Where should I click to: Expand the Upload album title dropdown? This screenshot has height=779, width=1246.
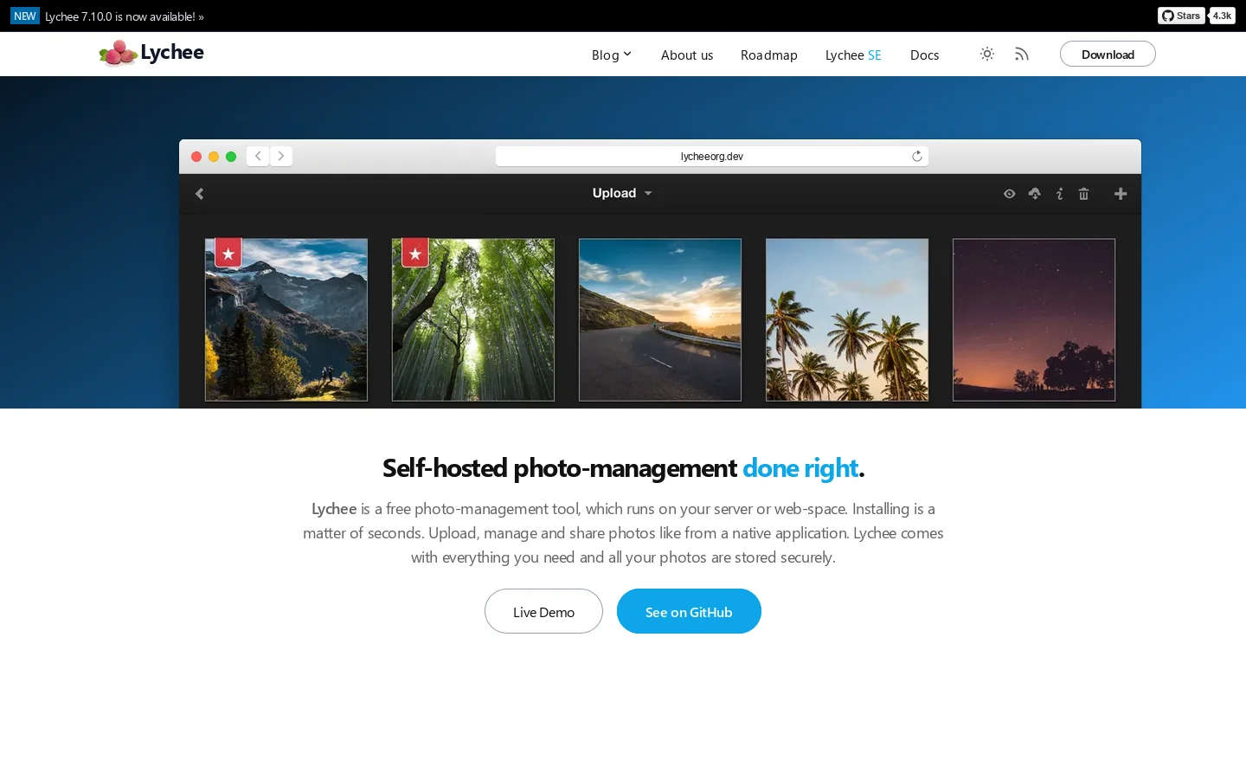(622, 193)
